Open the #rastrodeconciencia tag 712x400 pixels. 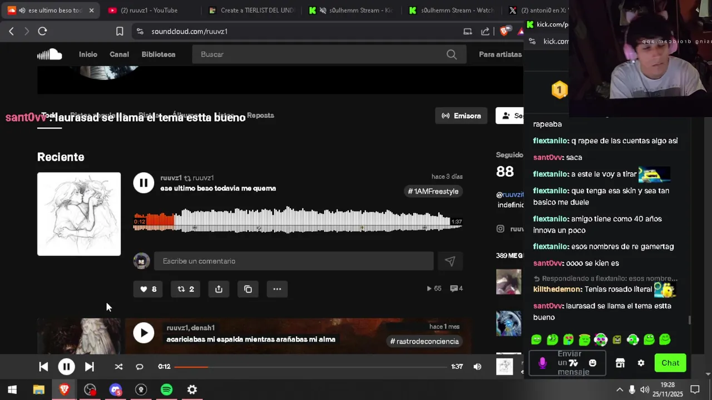(x=424, y=341)
